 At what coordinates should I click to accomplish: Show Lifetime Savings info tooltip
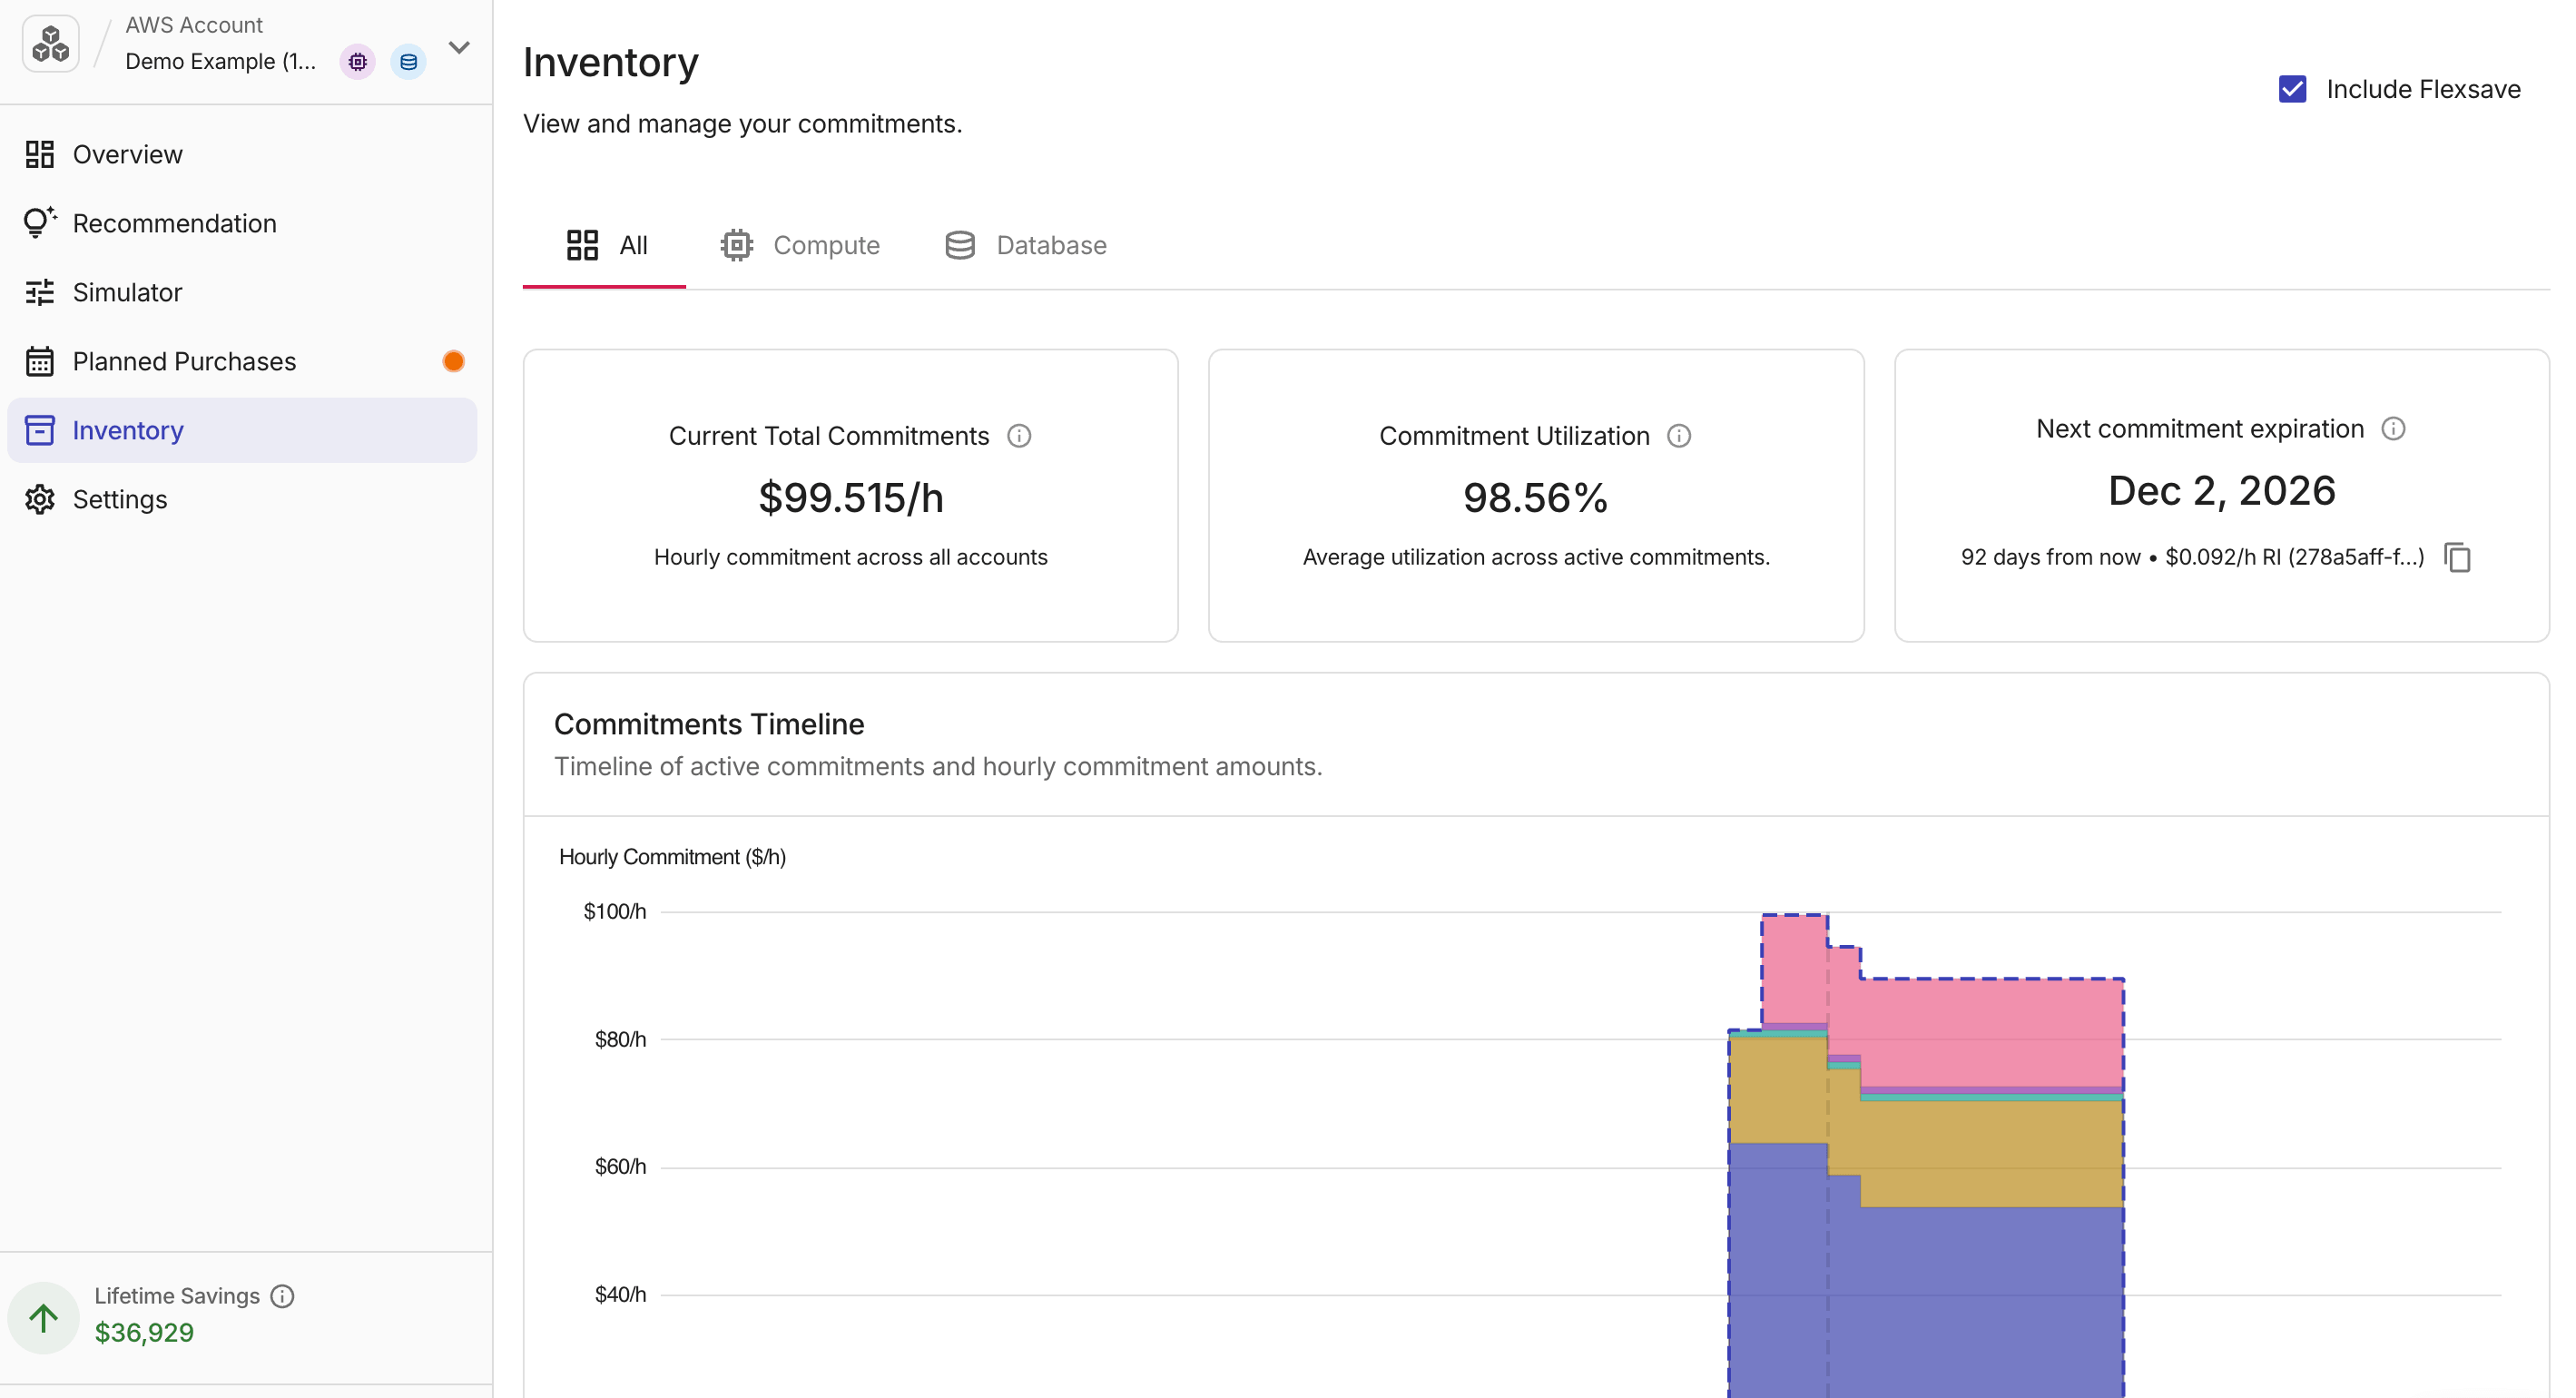coord(283,1296)
